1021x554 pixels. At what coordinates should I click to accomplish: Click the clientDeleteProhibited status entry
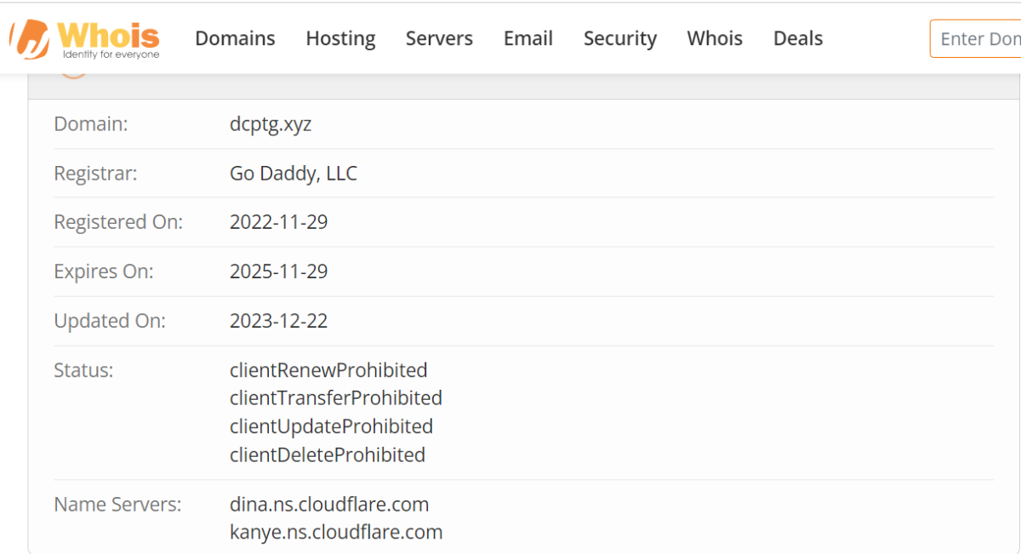click(327, 455)
